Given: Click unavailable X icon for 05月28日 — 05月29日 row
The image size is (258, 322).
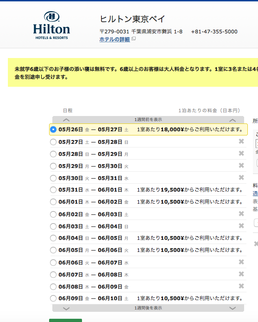Looking at the screenshot, I should coord(241,154).
